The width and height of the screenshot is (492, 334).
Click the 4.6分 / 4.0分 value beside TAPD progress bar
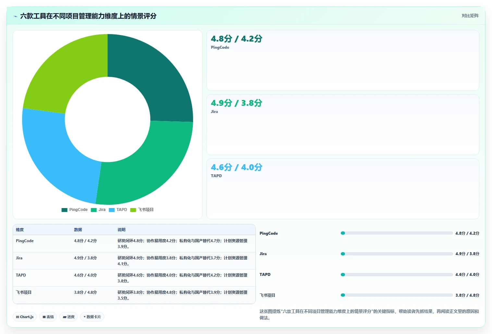click(x=467, y=275)
